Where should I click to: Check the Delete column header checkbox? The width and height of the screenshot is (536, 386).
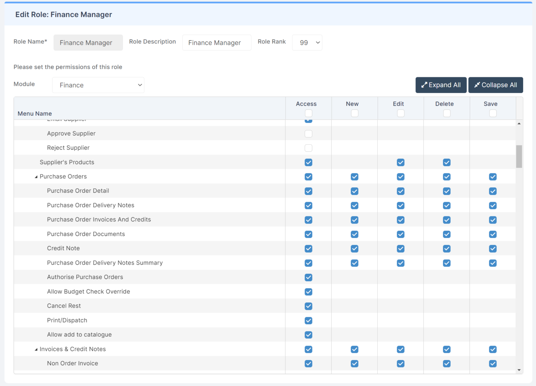coord(447,113)
